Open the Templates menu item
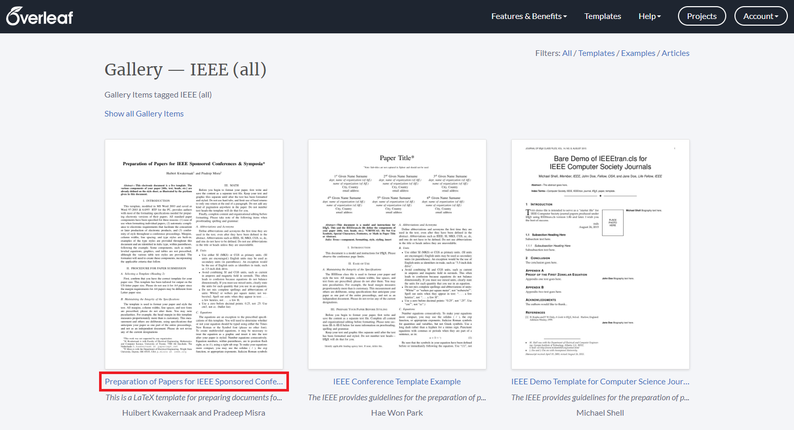794x430 pixels. (603, 16)
